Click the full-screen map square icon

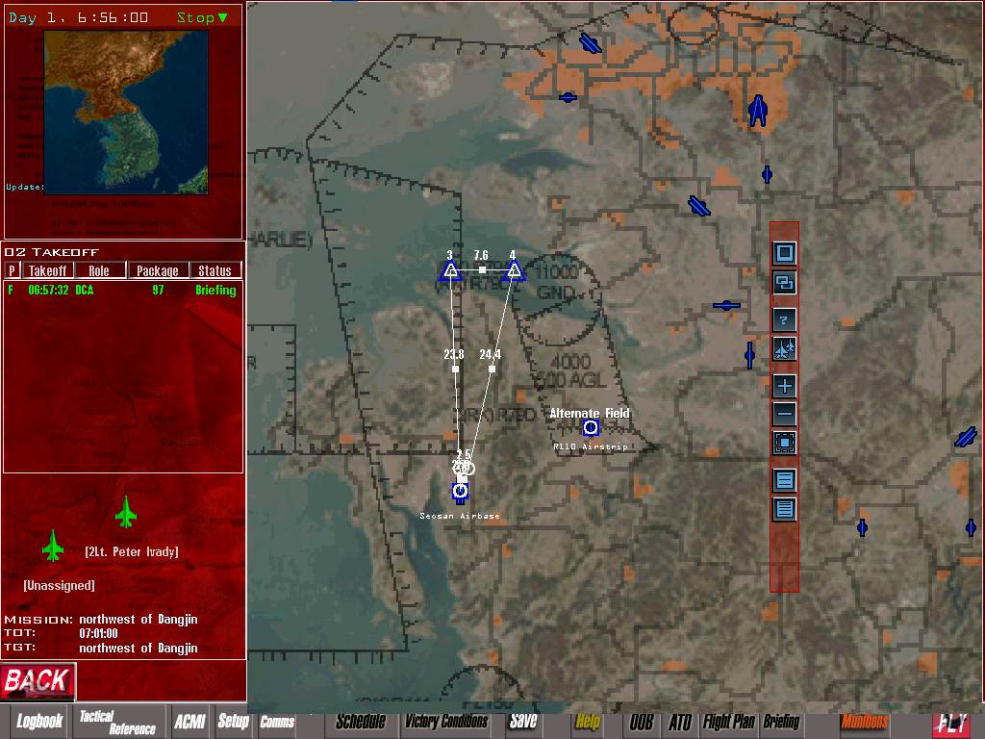click(785, 253)
